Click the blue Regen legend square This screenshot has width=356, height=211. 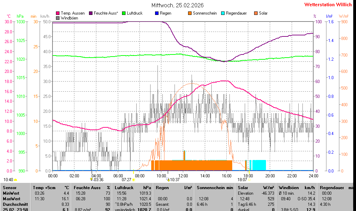[x=157, y=13]
